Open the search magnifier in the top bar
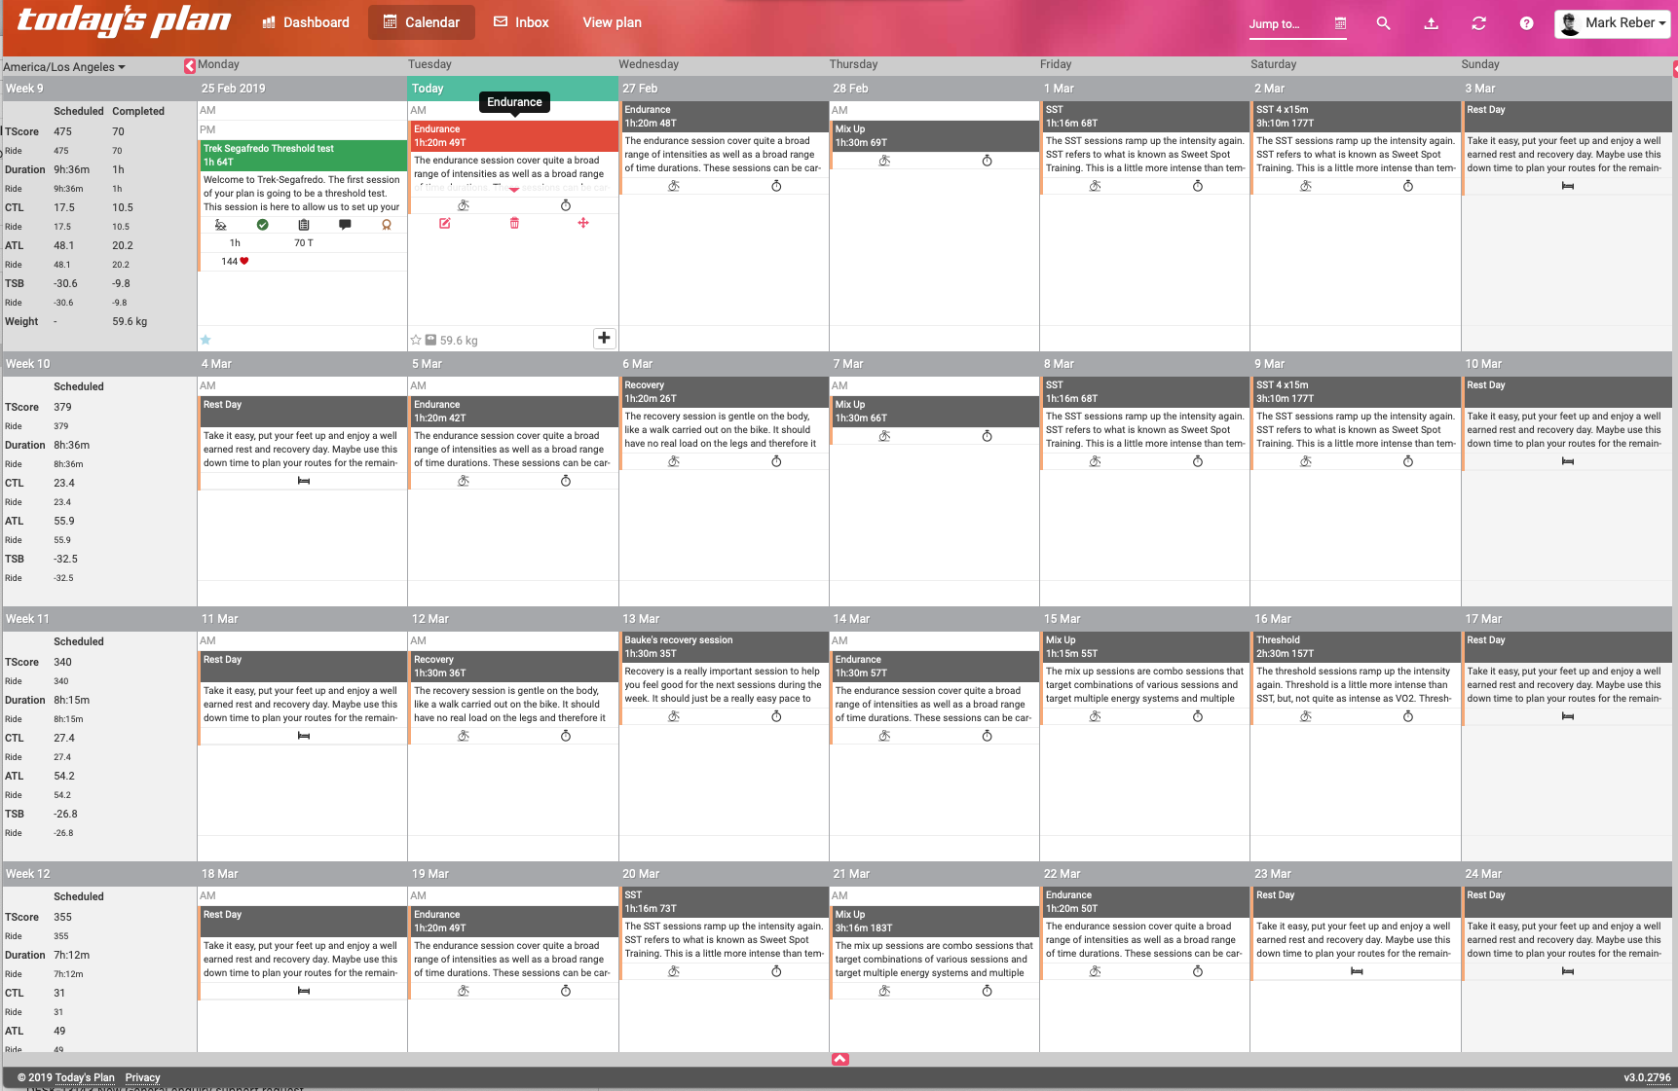 click(x=1383, y=23)
